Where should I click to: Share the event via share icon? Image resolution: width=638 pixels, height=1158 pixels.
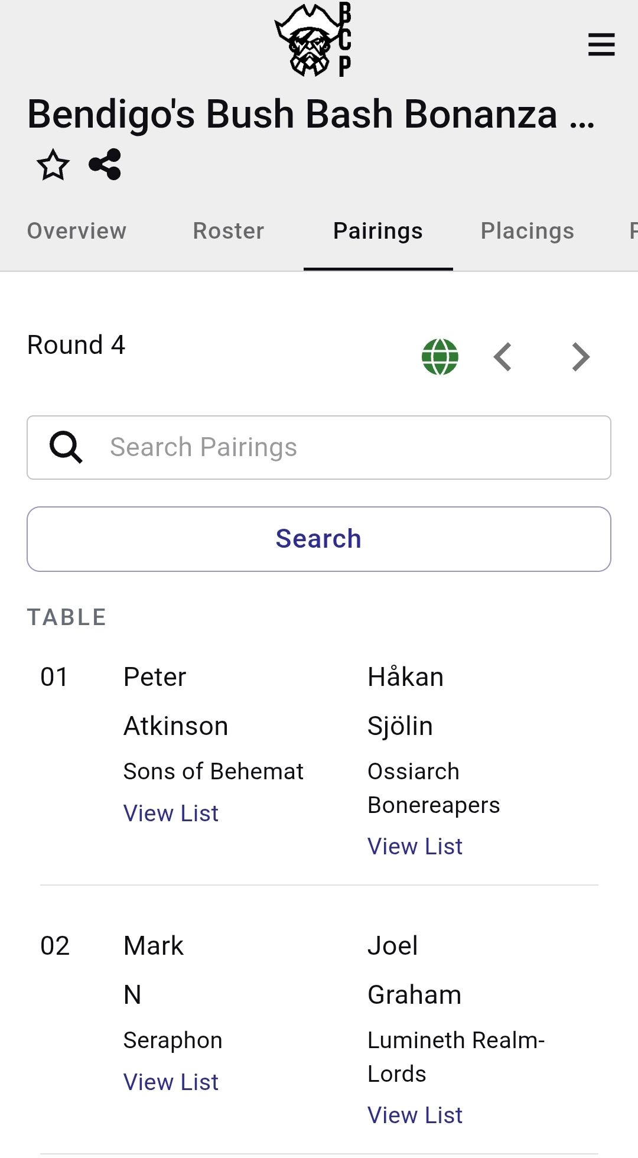click(x=105, y=165)
